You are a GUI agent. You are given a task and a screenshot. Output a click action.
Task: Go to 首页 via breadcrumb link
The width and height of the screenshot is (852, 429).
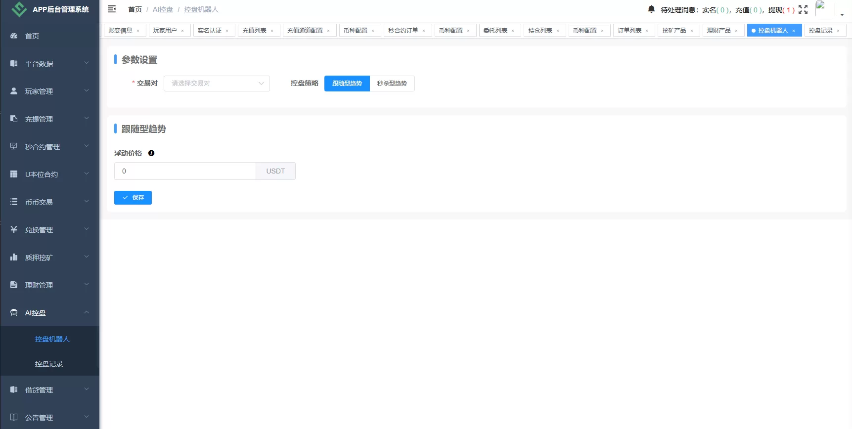tap(135, 9)
